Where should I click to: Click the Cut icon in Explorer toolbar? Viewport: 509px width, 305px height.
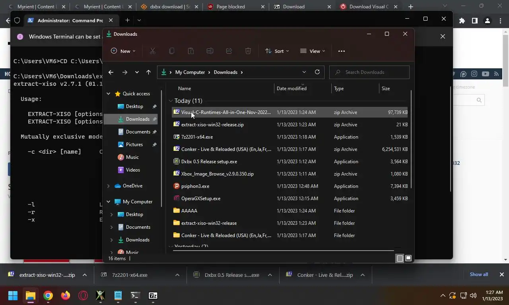click(x=152, y=51)
